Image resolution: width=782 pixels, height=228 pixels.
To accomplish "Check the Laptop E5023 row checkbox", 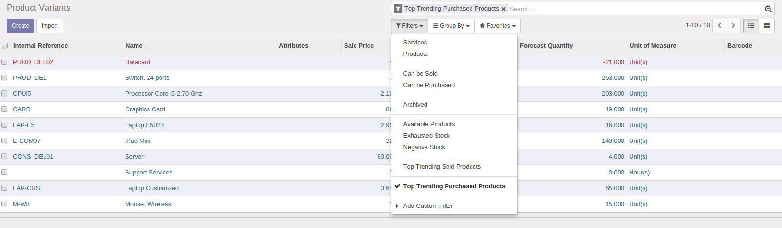I will (x=4, y=125).
